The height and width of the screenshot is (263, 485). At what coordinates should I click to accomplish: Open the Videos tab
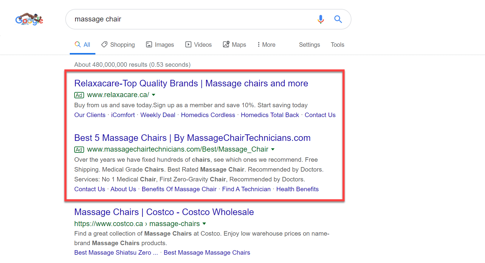coord(199,45)
